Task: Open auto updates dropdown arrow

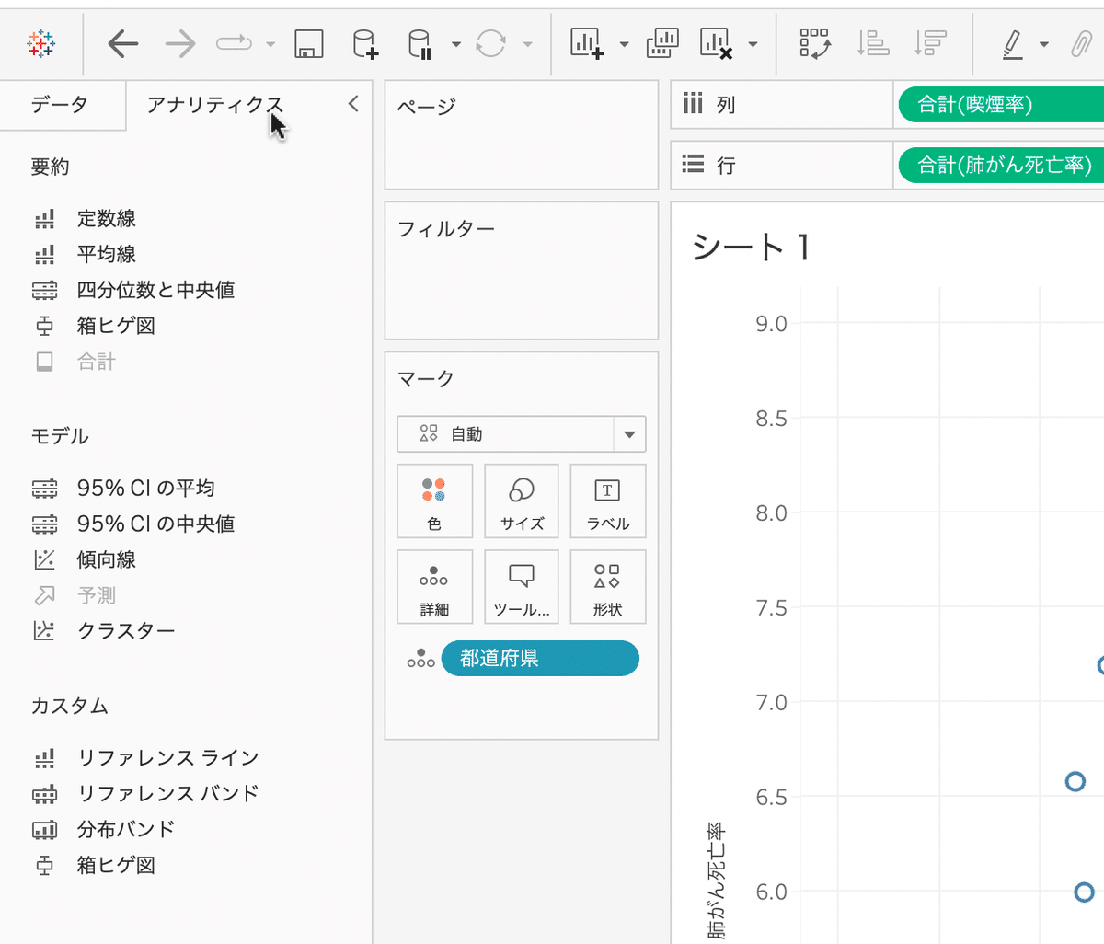Action: pos(456,44)
